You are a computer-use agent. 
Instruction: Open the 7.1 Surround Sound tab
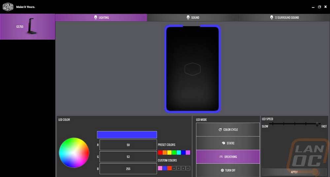click(x=284, y=18)
